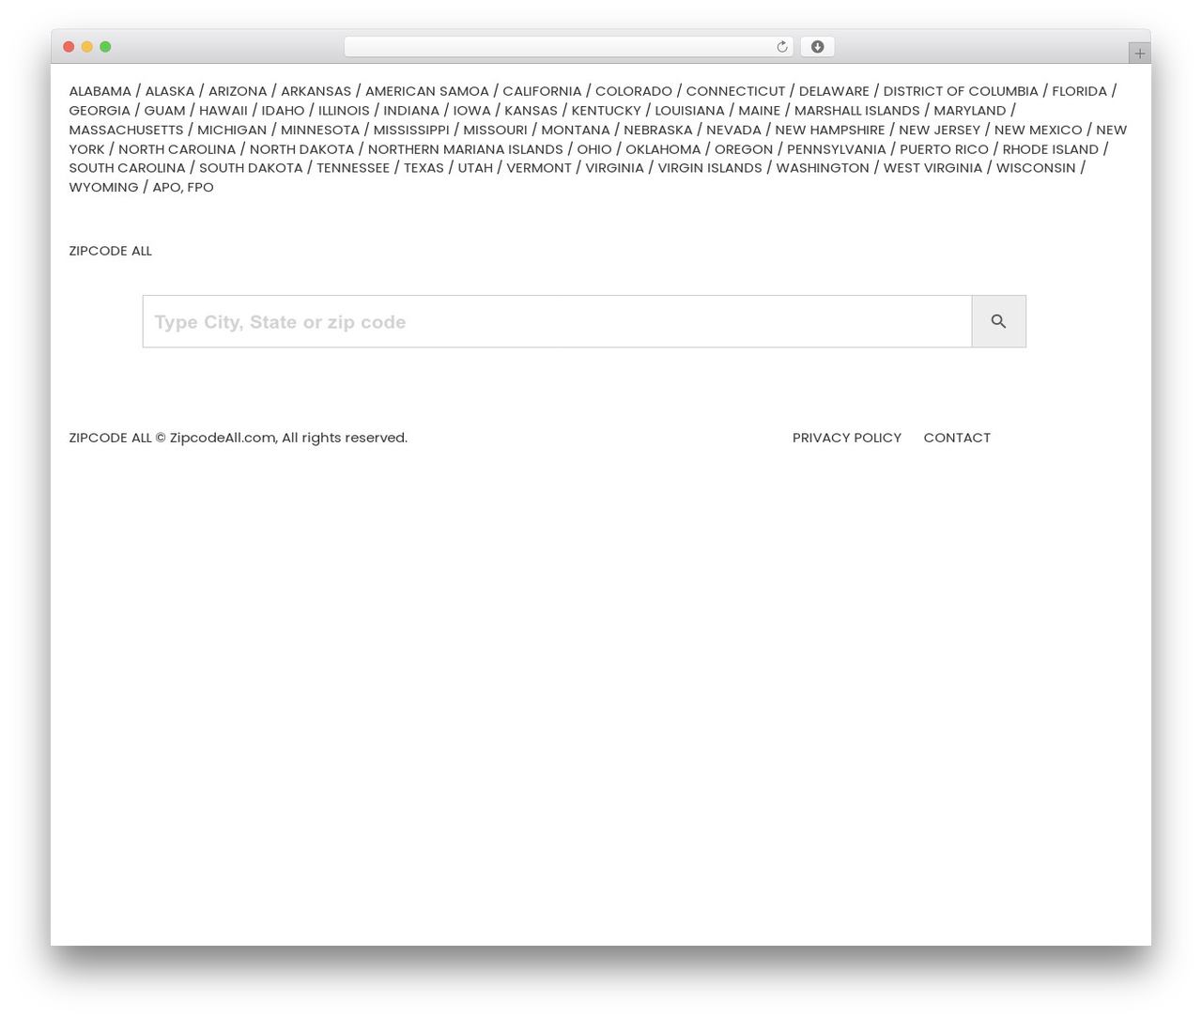The height and width of the screenshot is (1018, 1202).
Task: Open the OREGON link
Action: (x=744, y=149)
